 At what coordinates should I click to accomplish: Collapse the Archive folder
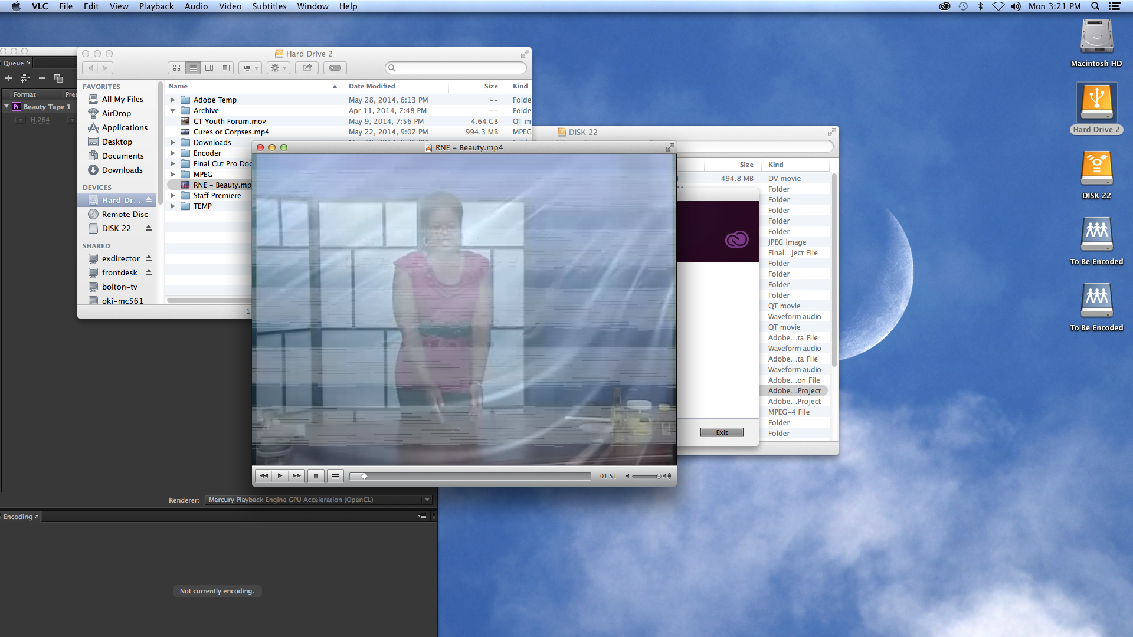(173, 111)
